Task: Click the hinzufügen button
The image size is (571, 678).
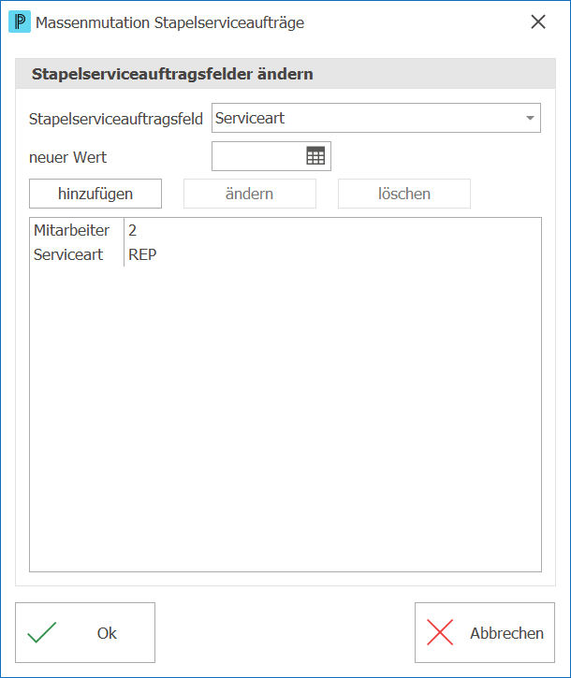Action: [95, 194]
